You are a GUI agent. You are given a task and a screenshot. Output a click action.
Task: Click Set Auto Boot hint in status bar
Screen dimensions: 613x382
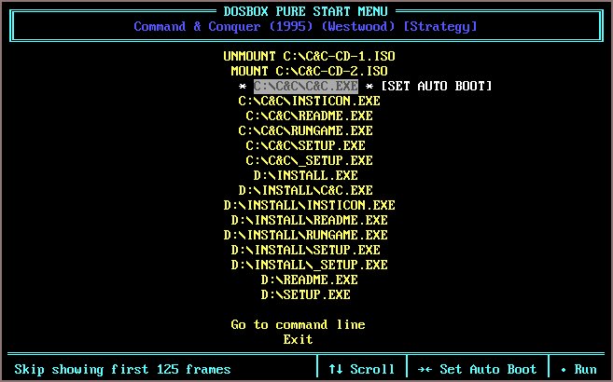(x=477, y=369)
